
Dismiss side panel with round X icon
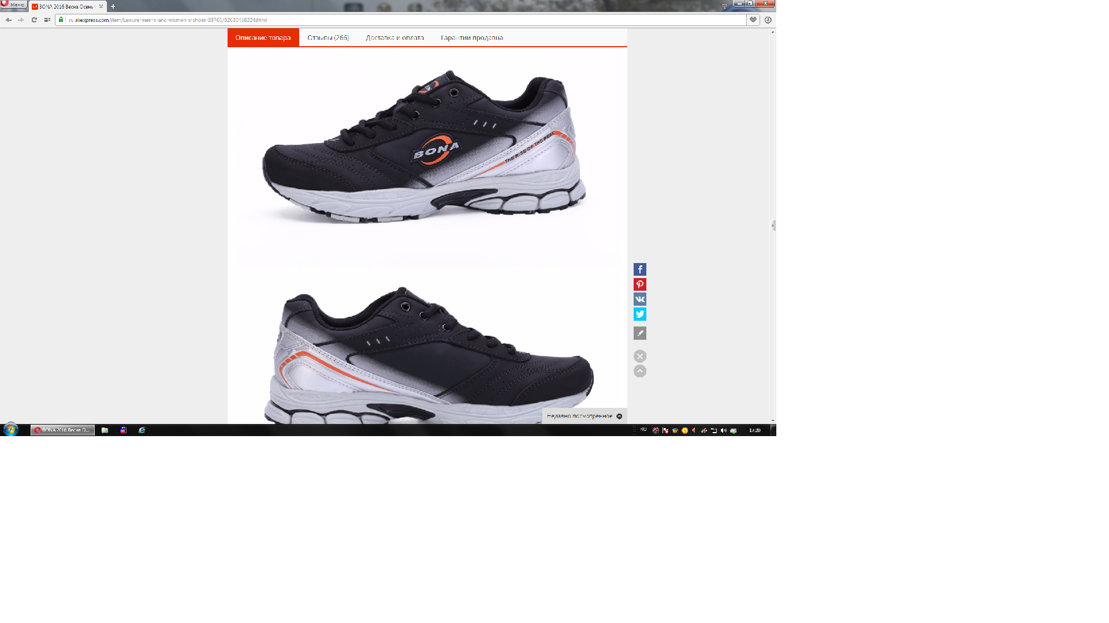point(639,356)
